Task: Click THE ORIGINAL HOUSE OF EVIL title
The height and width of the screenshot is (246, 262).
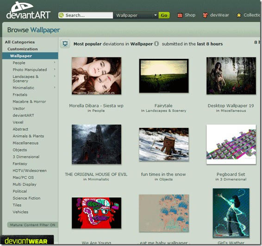Action: pos(96,175)
